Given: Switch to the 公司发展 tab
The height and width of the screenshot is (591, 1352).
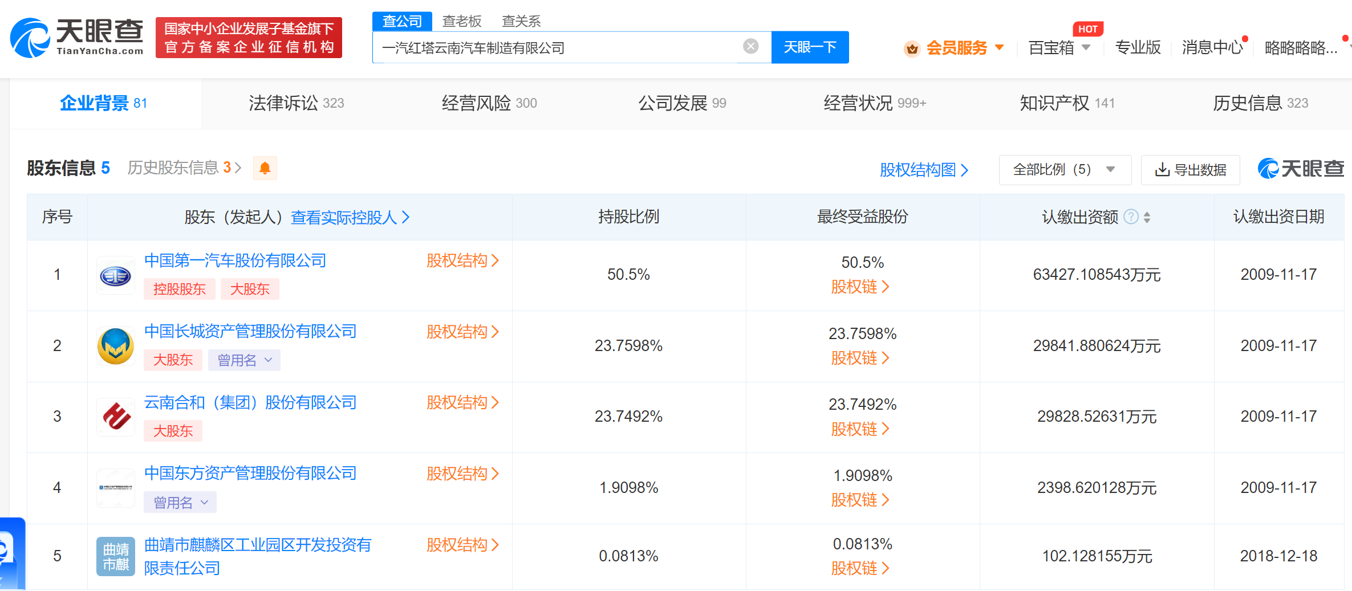Looking at the screenshot, I should (682, 103).
